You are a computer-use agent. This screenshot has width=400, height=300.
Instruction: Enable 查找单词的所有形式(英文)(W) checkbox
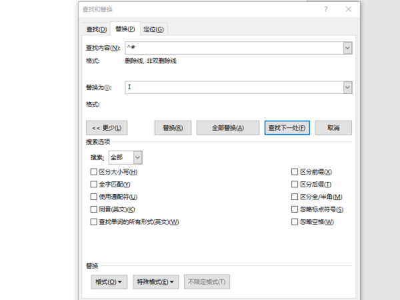click(93, 222)
